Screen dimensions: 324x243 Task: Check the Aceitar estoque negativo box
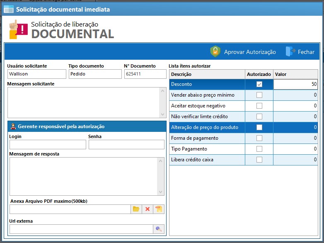click(x=259, y=106)
